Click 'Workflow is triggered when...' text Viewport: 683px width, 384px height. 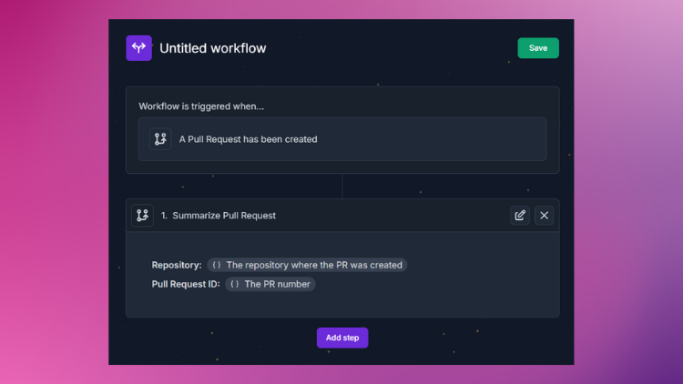(x=201, y=106)
